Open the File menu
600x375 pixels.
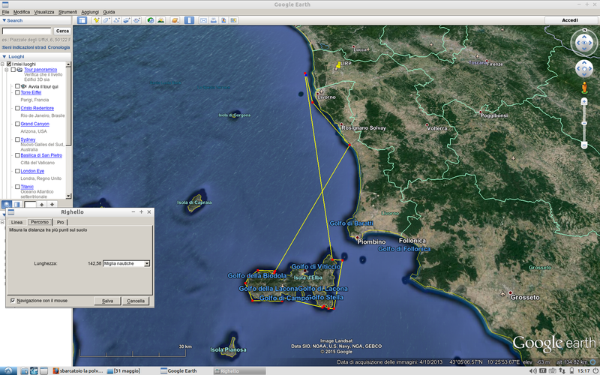5,12
